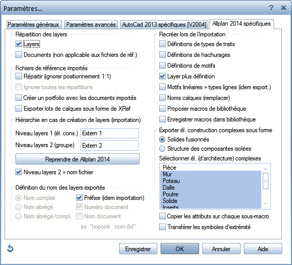Image resolution: width=292 pixels, height=265 pixels.
Task: Uncheck Préfixe (idem importation) checkbox
Action: (x=79, y=198)
